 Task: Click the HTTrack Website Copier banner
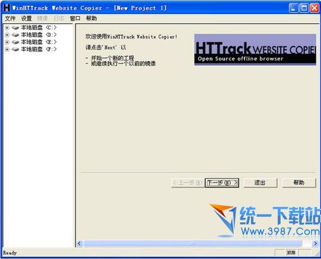pos(255,49)
